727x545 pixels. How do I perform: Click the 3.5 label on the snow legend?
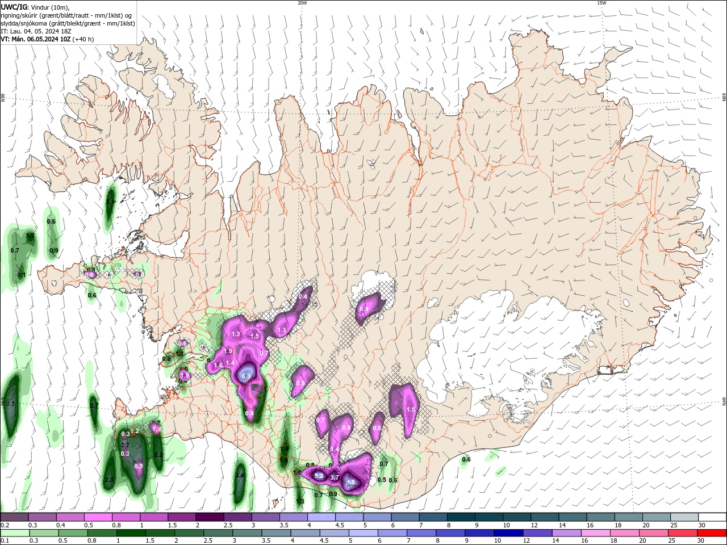[x=284, y=525]
